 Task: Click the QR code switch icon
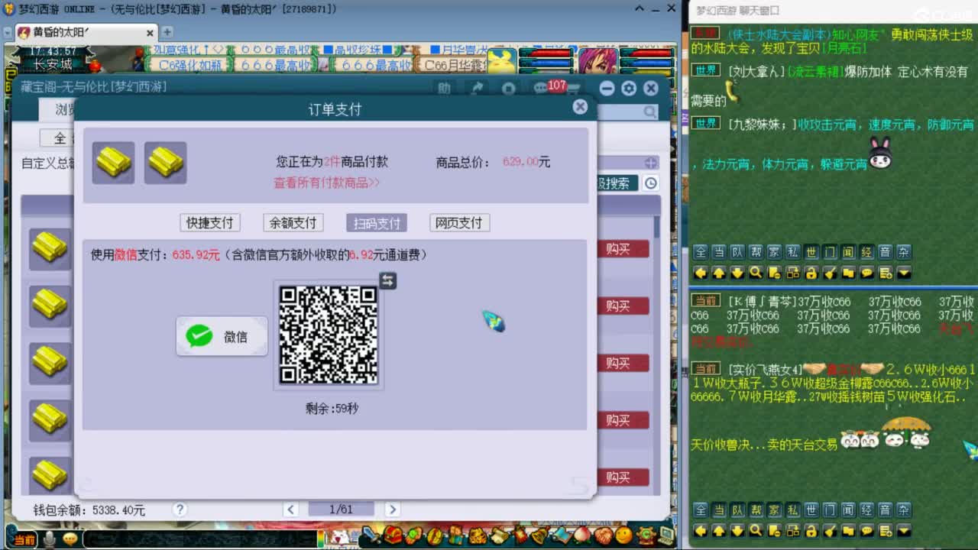tap(388, 281)
